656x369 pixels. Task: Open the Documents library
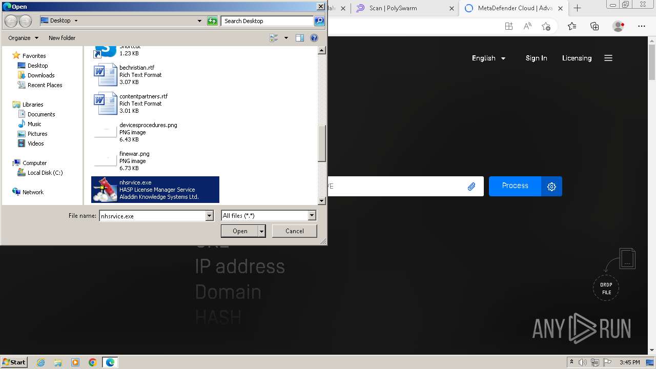41,114
